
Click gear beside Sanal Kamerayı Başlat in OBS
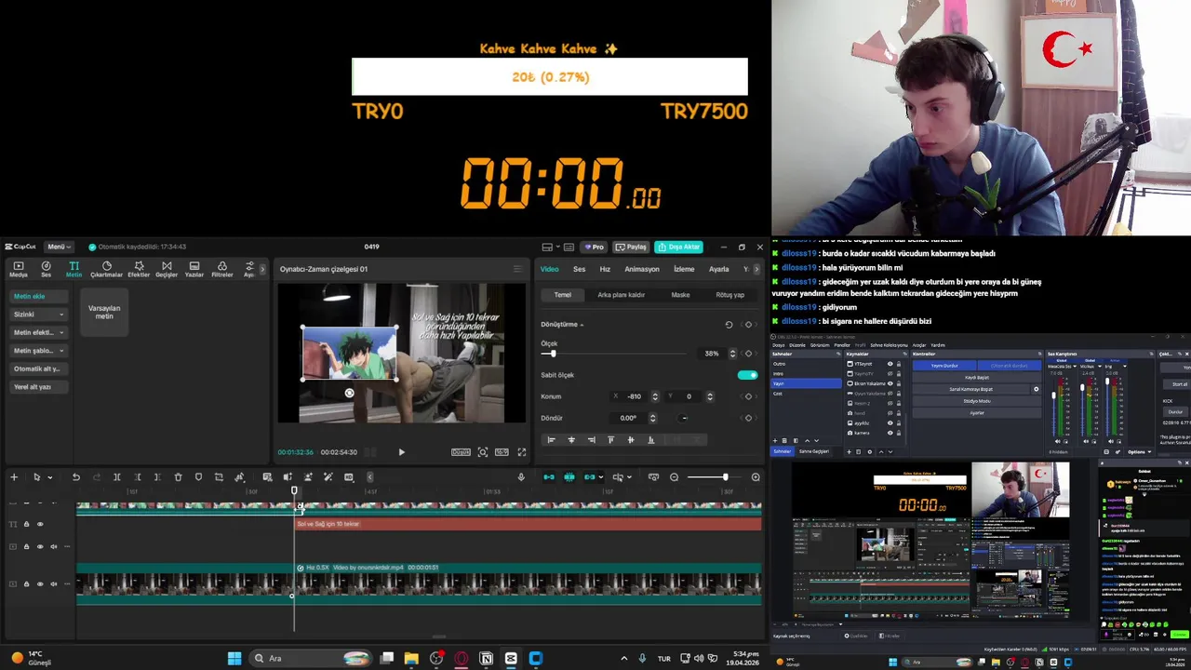point(1036,389)
